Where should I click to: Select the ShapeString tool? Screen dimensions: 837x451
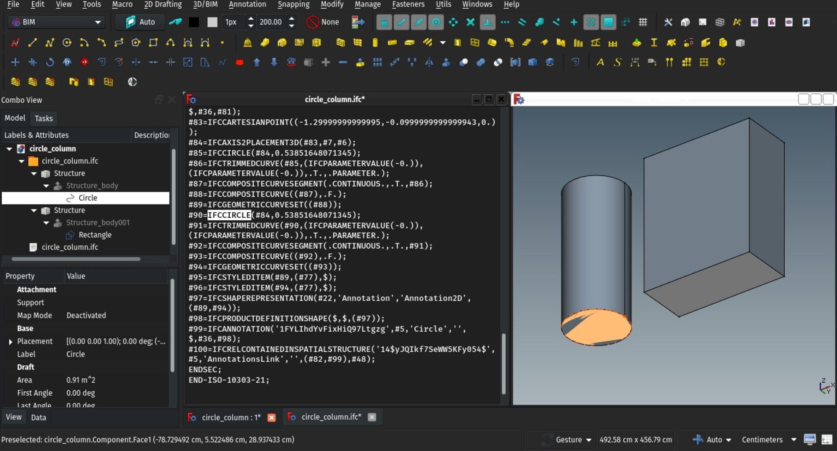pyautogui.click(x=617, y=62)
